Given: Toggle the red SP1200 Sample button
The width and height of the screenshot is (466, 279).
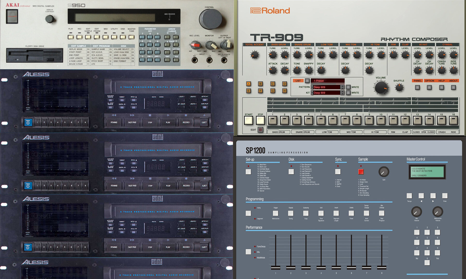Looking at the screenshot, I should coord(361,172).
